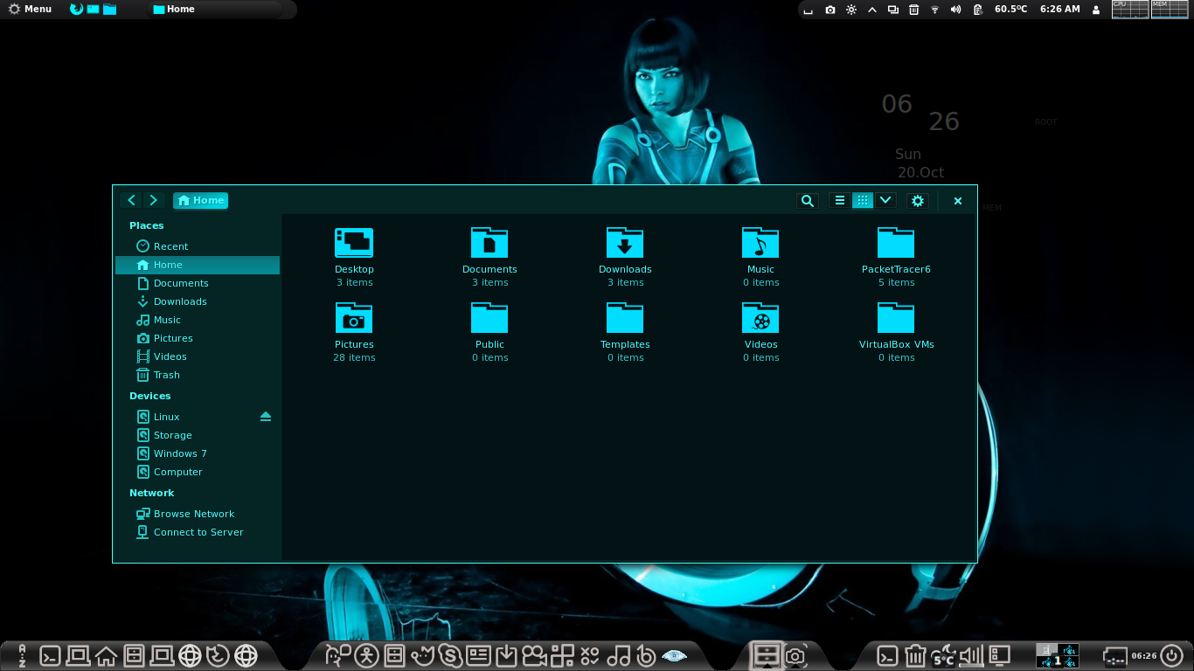Select the Downloads folder icon in grid
1194x671 pixels.
point(625,243)
